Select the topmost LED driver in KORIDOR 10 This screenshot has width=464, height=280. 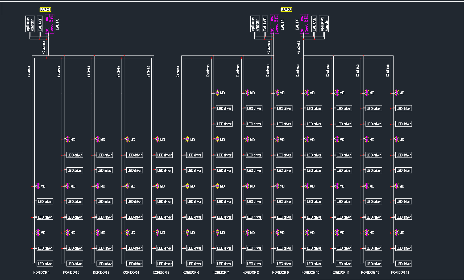[x=314, y=108]
